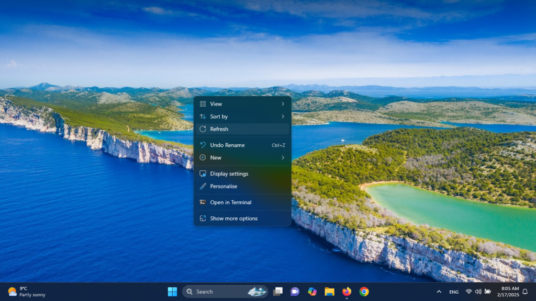Open notifications via the bell icon
Viewport: 536px width, 301px height.
[x=526, y=292]
